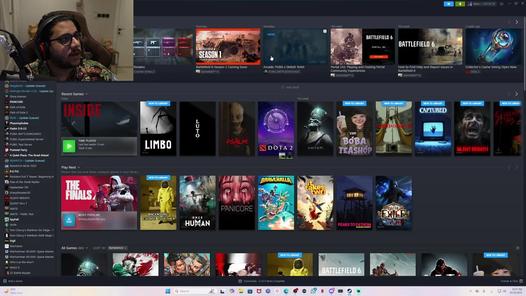The image size is (526, 296).
Task: Open Mezo account dropdown menu
Action: [x=482, y=4]
